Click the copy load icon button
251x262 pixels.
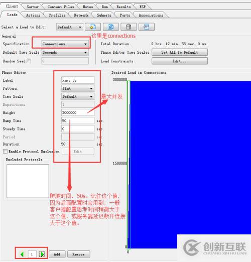tap(111, 27)
